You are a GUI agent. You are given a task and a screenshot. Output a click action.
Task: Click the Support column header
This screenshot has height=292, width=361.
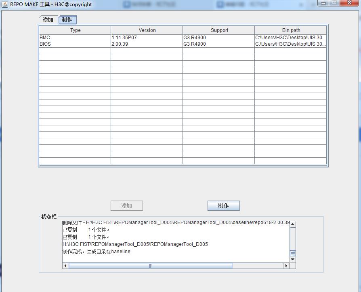click(x=219, y=30)
